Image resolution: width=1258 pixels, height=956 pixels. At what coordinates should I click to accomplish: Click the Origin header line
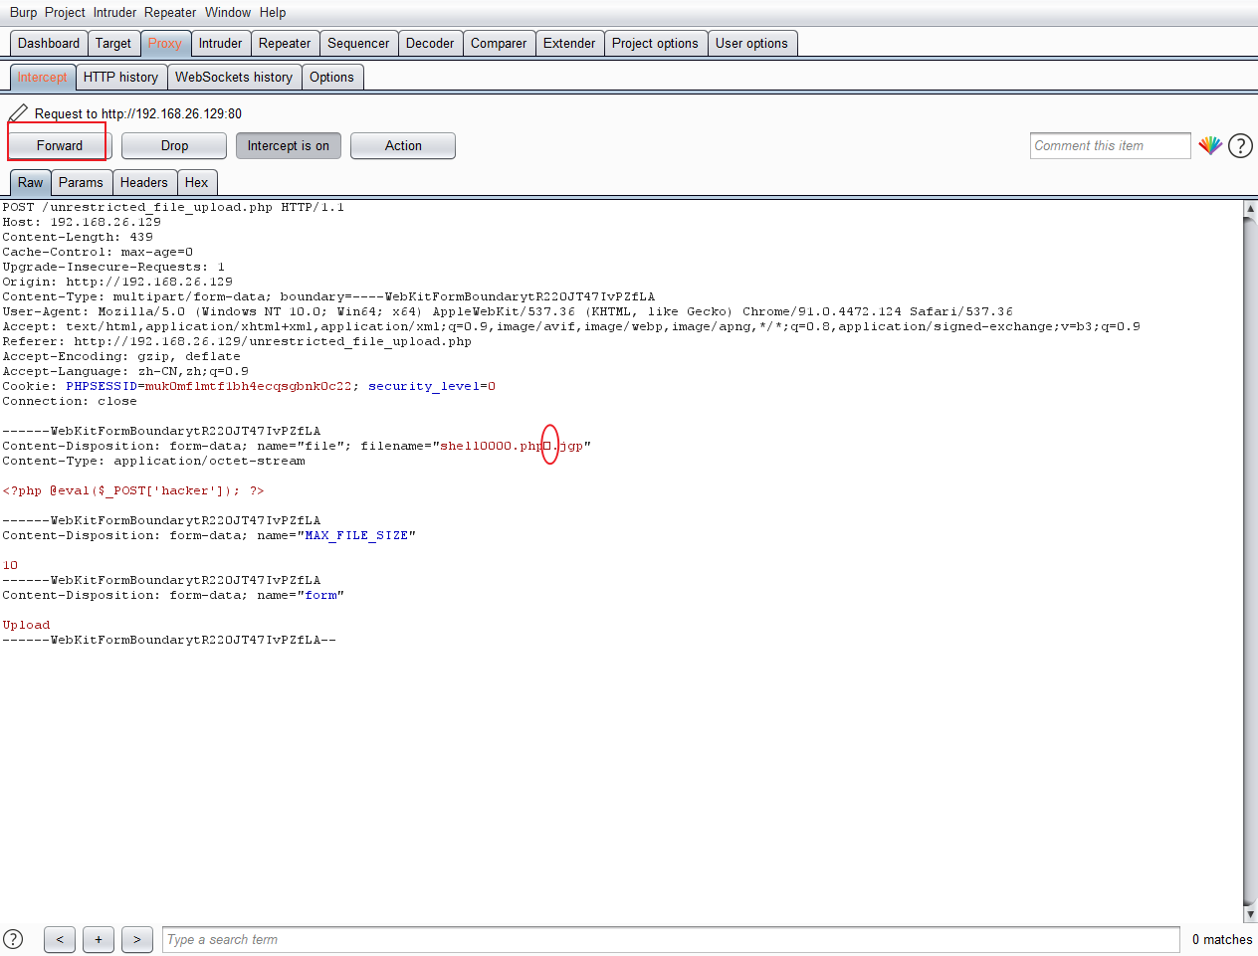117,282
